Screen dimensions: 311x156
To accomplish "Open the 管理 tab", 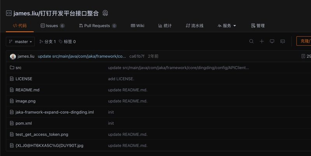I will click(258, 26).
